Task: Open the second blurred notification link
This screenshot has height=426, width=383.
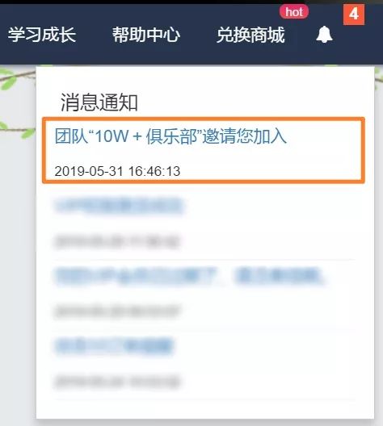Action: (x=119, y=207)
